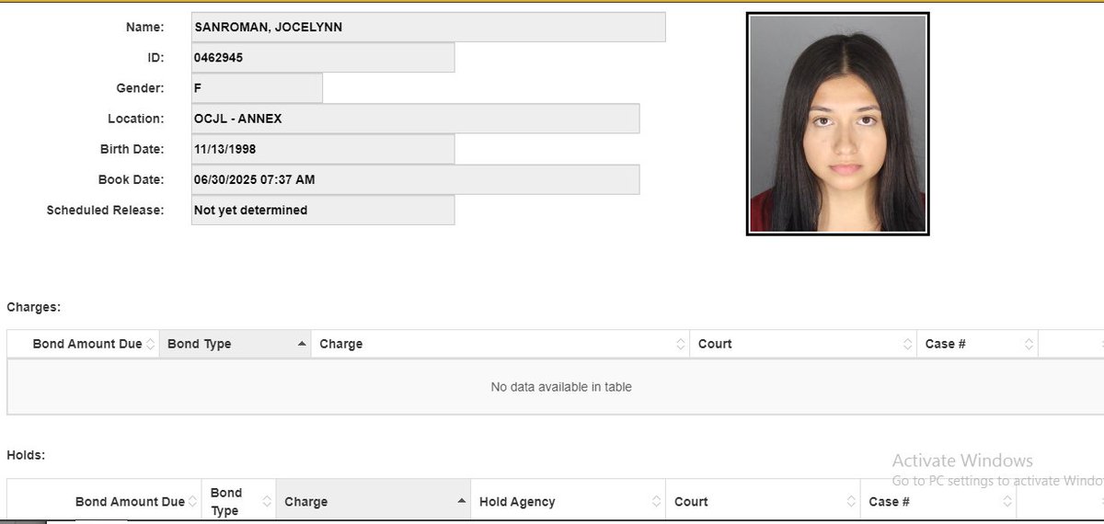Click the 'Scheduled Release:' label
Screen dimensions: 1104x524
pos(105,210)
